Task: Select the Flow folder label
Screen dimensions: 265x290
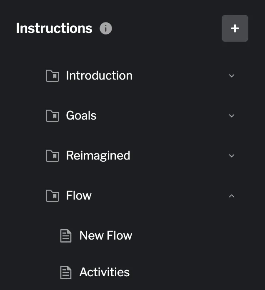Action: click(79, 196)
